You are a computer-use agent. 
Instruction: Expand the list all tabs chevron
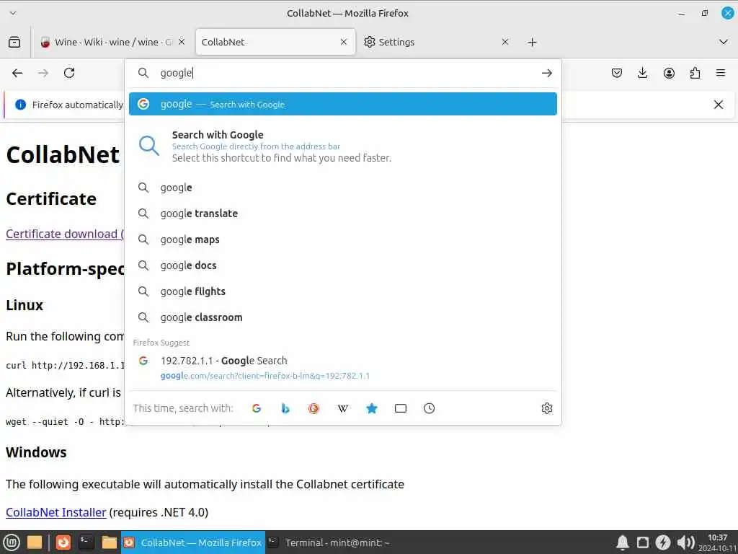(x=724, y=42)
